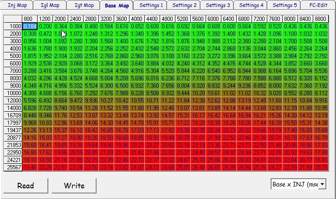Open the Igl Map tab
Screen dimensions: 336x199
[x=50, y=5]
